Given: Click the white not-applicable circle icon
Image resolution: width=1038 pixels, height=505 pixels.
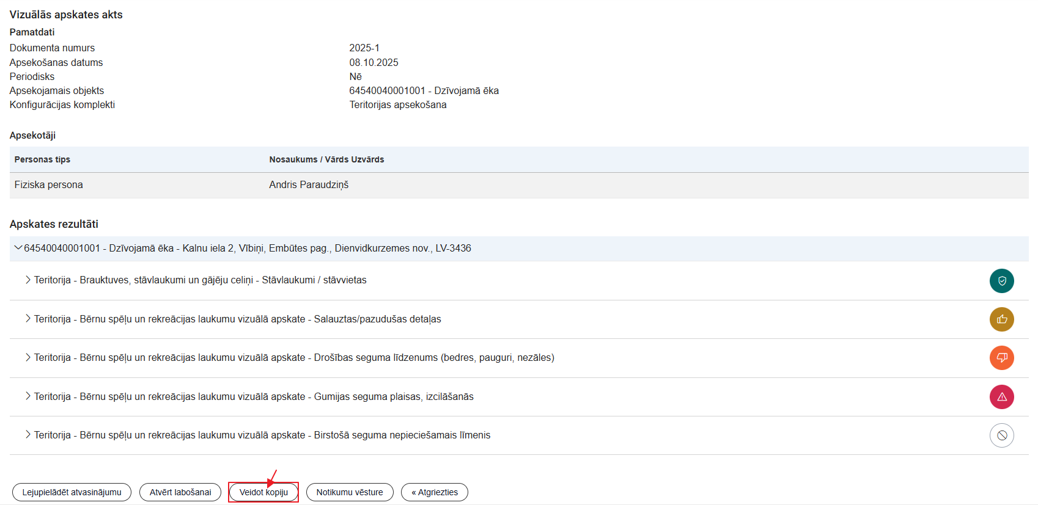Looking at the screenshot, I should 1001,435.
